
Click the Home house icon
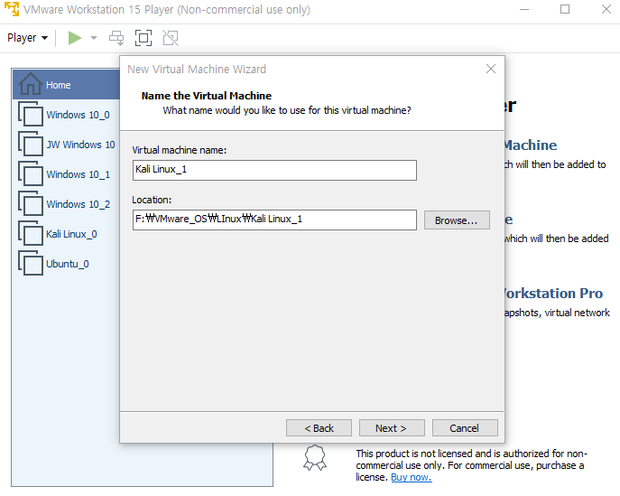coord(31,83)
